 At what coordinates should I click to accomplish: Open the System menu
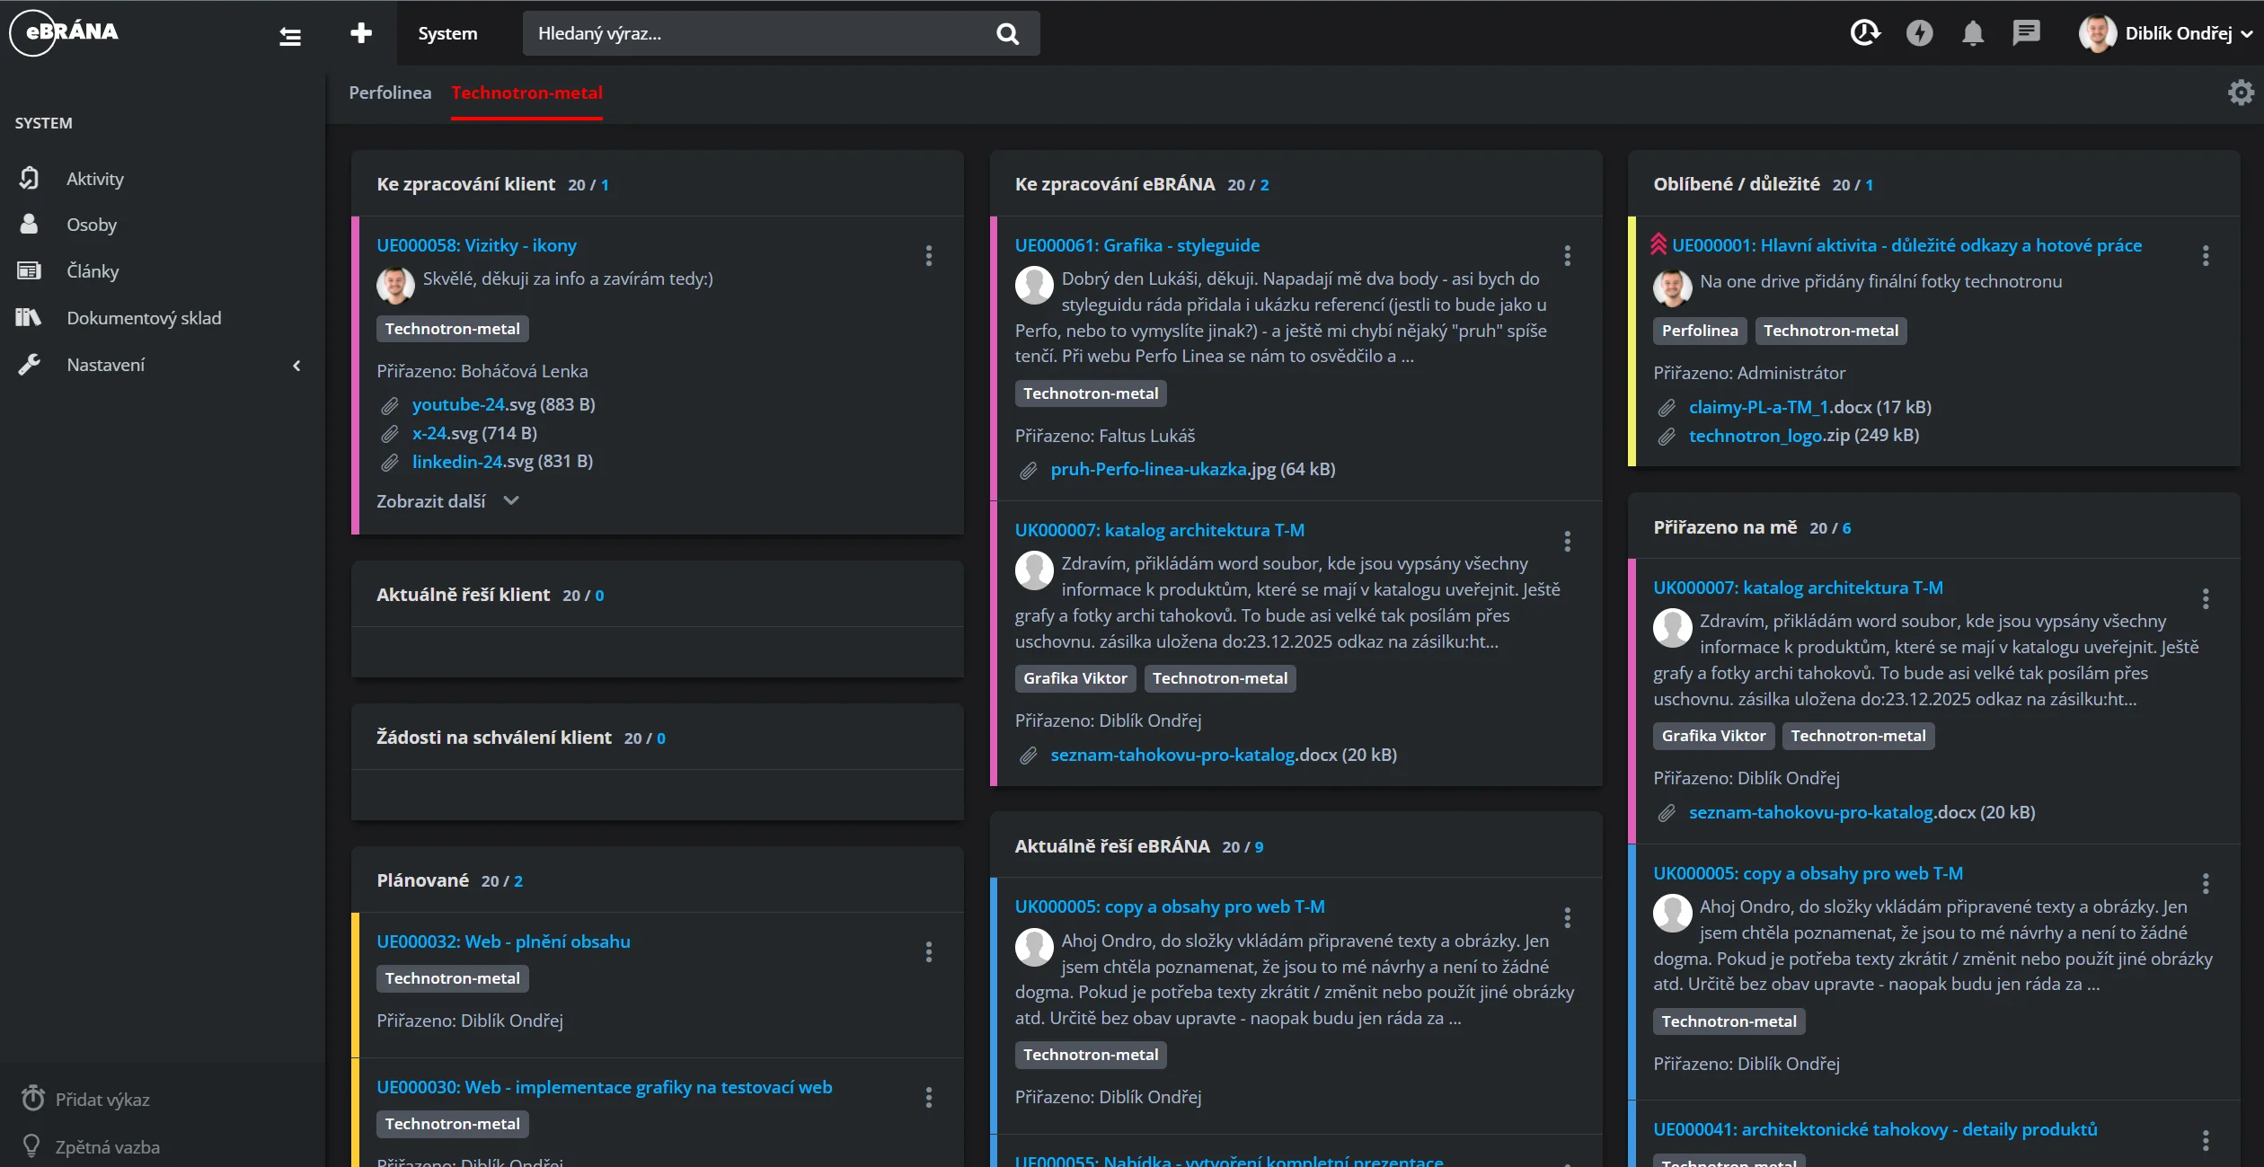447,33
